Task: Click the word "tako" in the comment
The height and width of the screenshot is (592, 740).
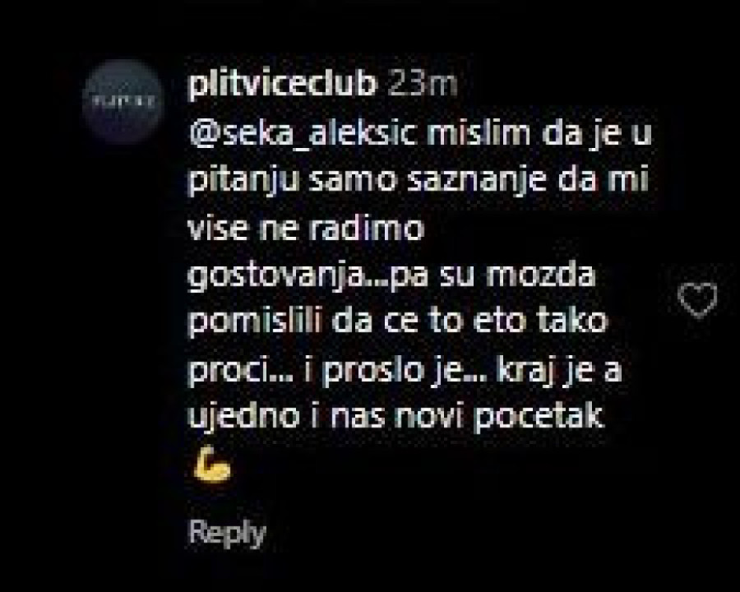Action: coord(572,322)
